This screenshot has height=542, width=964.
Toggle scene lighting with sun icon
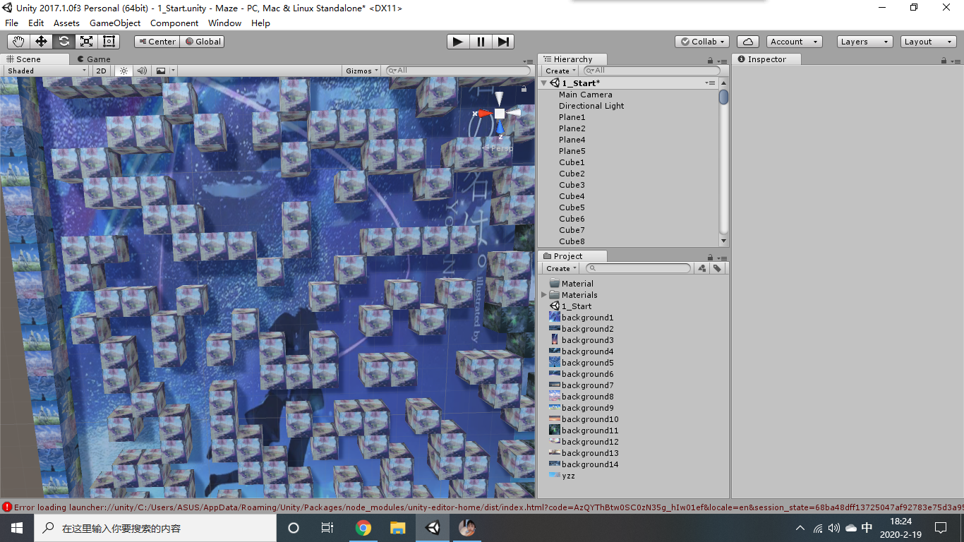123,71
